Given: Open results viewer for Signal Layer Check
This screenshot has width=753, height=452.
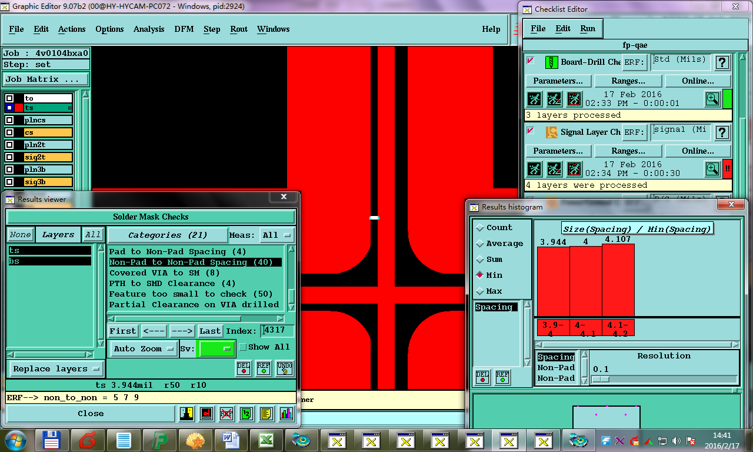Looking at the screenshot, I should [712, 169].
